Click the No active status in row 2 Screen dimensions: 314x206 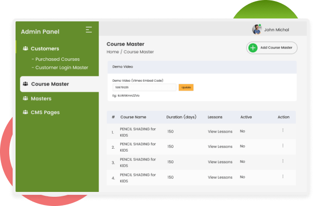pos(243,146)
